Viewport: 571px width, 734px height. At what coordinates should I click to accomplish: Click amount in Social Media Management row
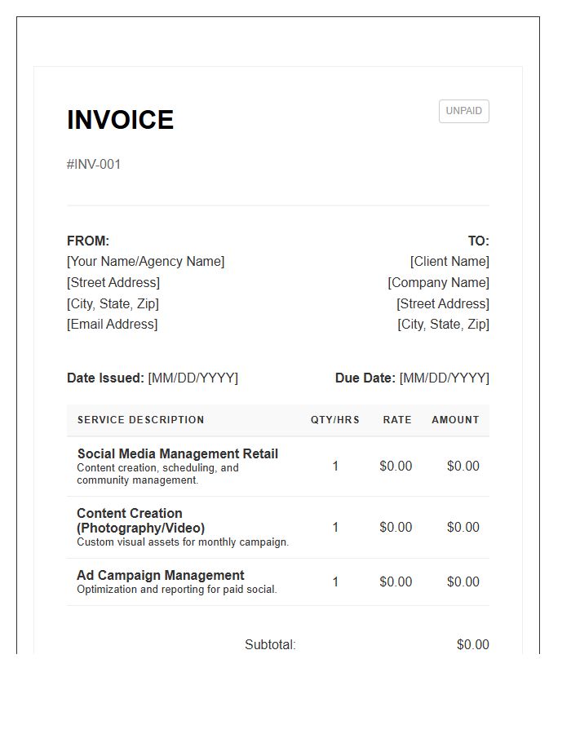coord(463,466)
